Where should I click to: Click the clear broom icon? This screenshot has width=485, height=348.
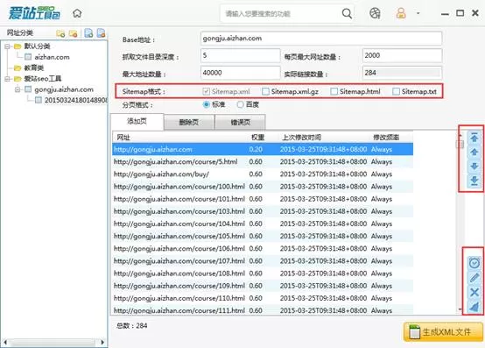[x=474, y=307]
